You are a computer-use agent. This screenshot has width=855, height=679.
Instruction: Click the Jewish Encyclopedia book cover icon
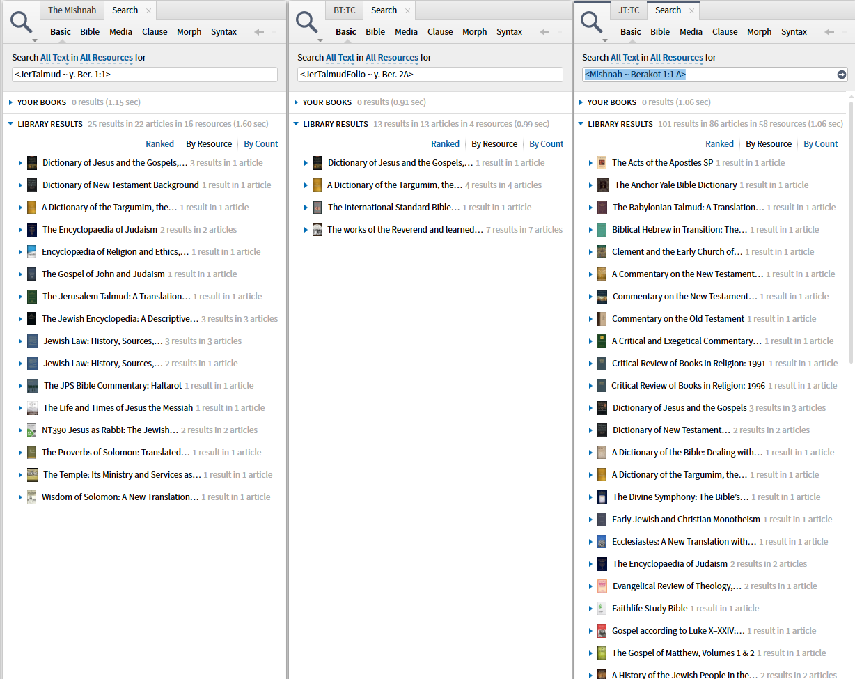pos(32,319)
